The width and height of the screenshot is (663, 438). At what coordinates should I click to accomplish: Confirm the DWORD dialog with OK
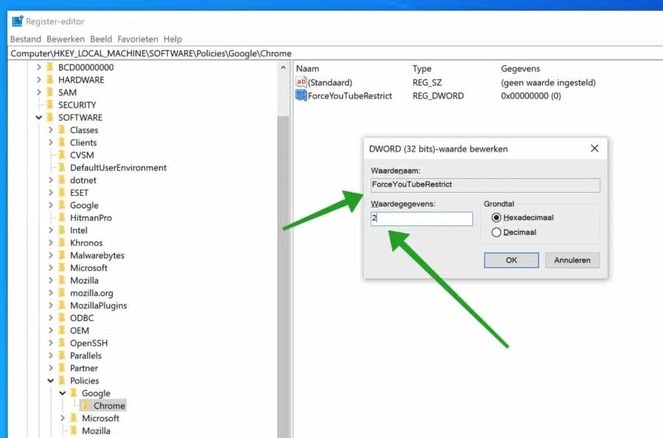[x=511, y=260]
